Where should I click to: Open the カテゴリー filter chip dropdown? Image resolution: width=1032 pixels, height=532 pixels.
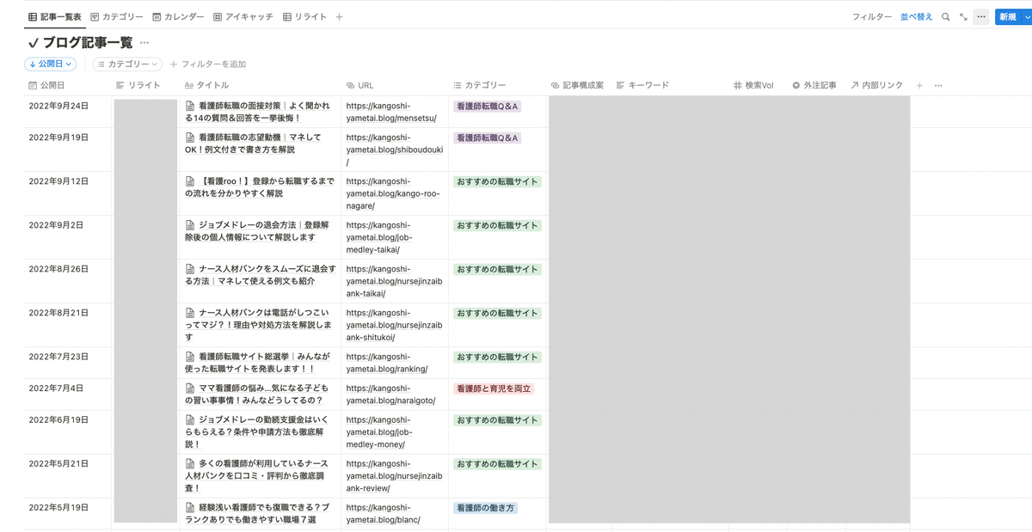coord(127,64)
